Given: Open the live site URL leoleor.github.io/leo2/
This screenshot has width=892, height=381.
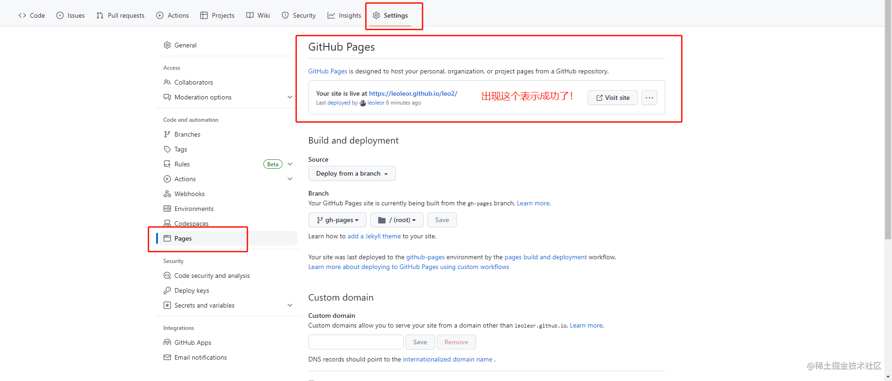Looking at the screenshot, I should click(413, 93).
